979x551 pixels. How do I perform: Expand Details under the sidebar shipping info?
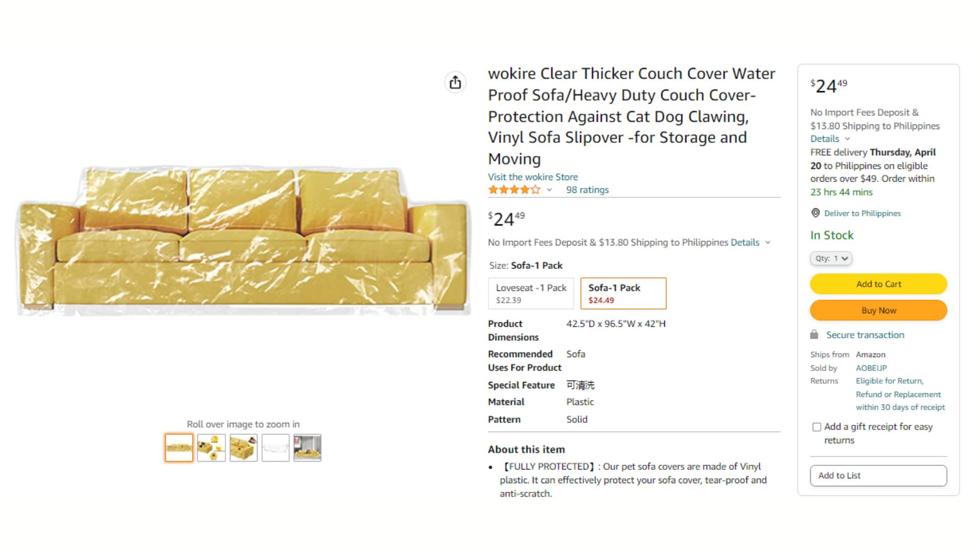(830, 139)
